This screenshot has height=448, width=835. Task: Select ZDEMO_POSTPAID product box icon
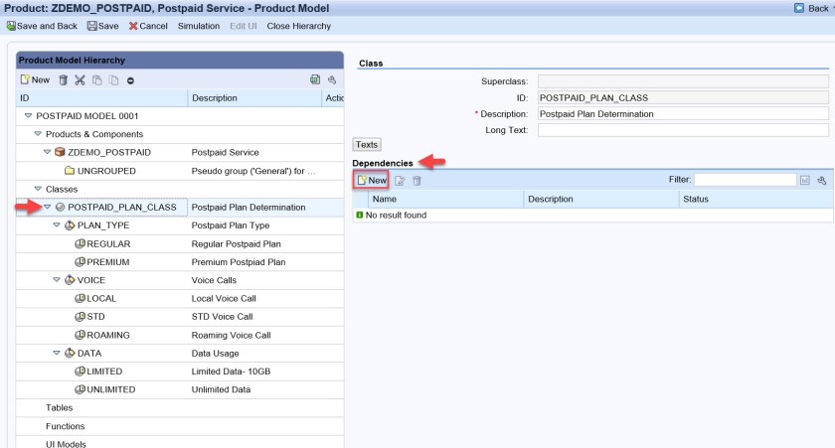coord(61,152)
